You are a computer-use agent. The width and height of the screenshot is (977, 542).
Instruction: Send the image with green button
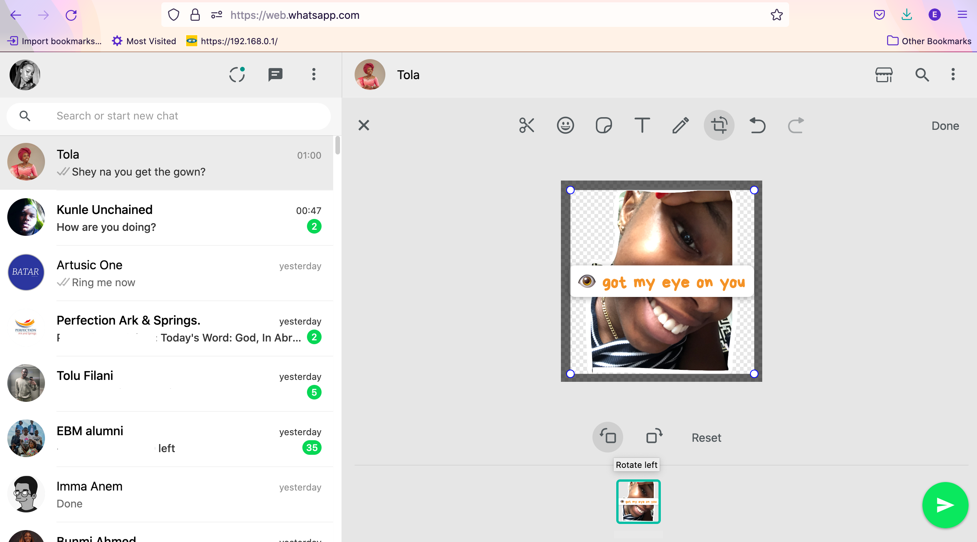click(x=945, y=505)
